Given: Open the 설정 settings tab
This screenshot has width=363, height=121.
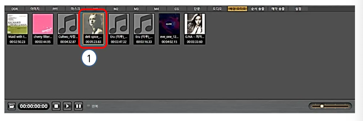Looking at the screenshot, I should pos(298,9).
